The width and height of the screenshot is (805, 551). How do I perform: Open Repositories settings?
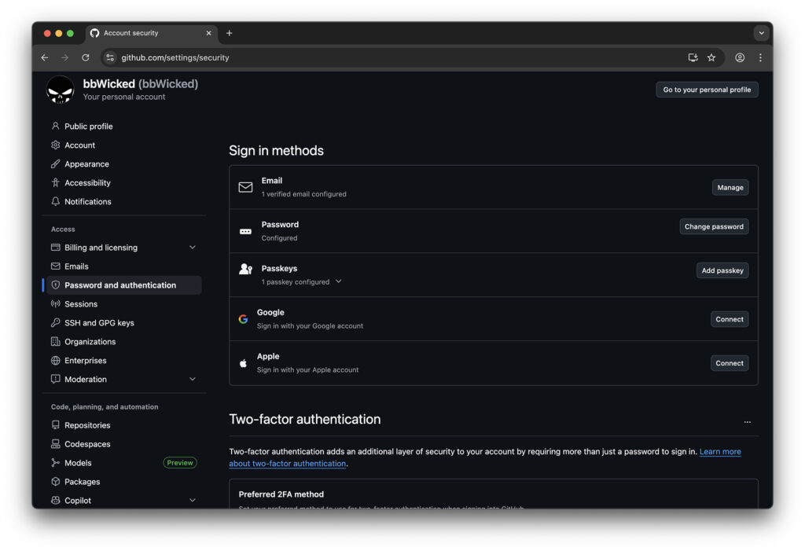123,424
